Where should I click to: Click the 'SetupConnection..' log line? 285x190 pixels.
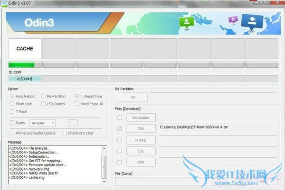[x=33, y=152]
